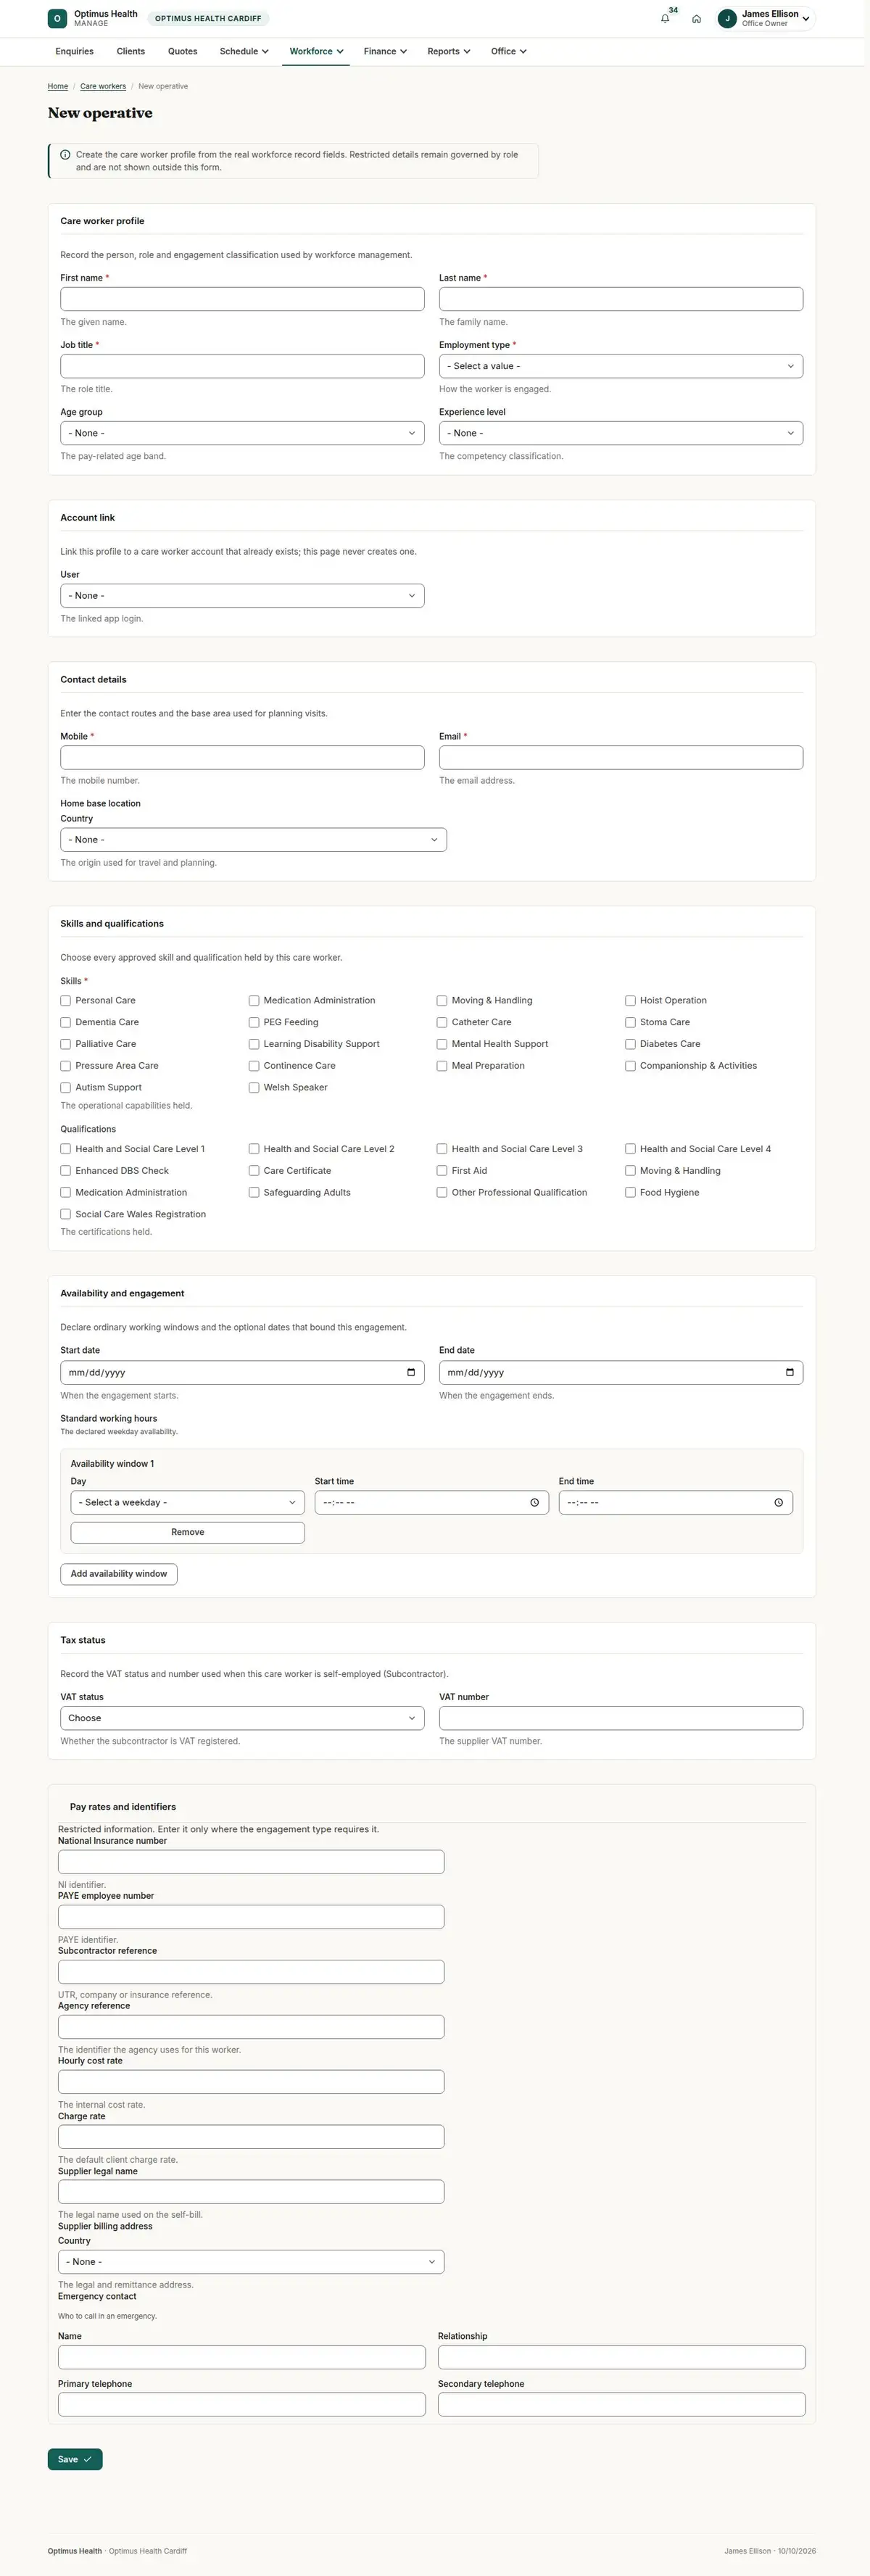Check Social Care Wales Registration
The image size is (870, 2576).
tap(66, 1214)
